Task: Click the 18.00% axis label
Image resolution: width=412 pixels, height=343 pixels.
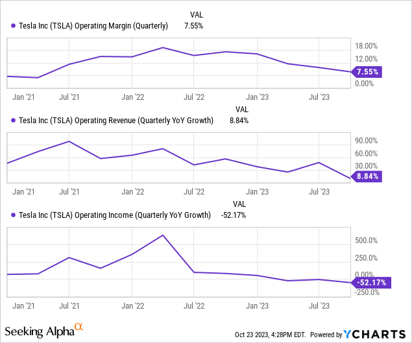Action: tap(366, 46)
